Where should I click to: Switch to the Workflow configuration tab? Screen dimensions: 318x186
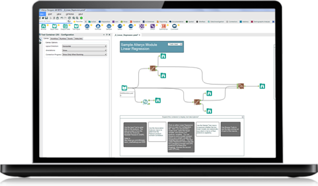pos(54,39)
